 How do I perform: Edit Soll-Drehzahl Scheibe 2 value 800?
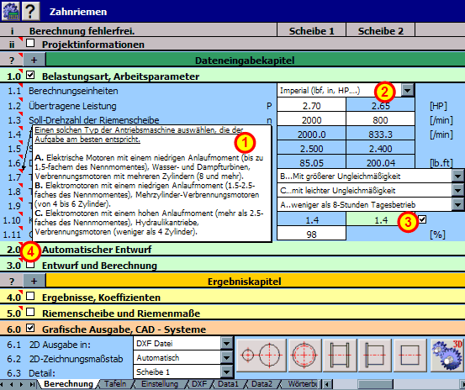pos(380,120)
